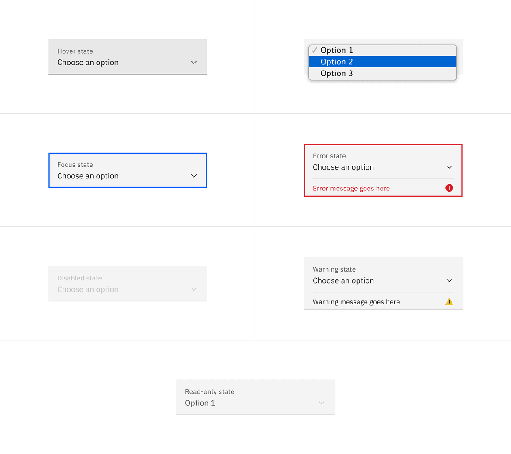Select Option 1 in the open list
Screen dimensions: 511x454
tap(337, 50)
